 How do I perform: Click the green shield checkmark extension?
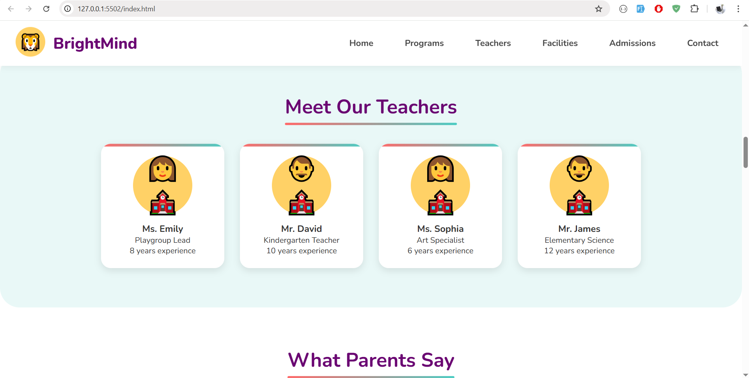click(676, 9)
